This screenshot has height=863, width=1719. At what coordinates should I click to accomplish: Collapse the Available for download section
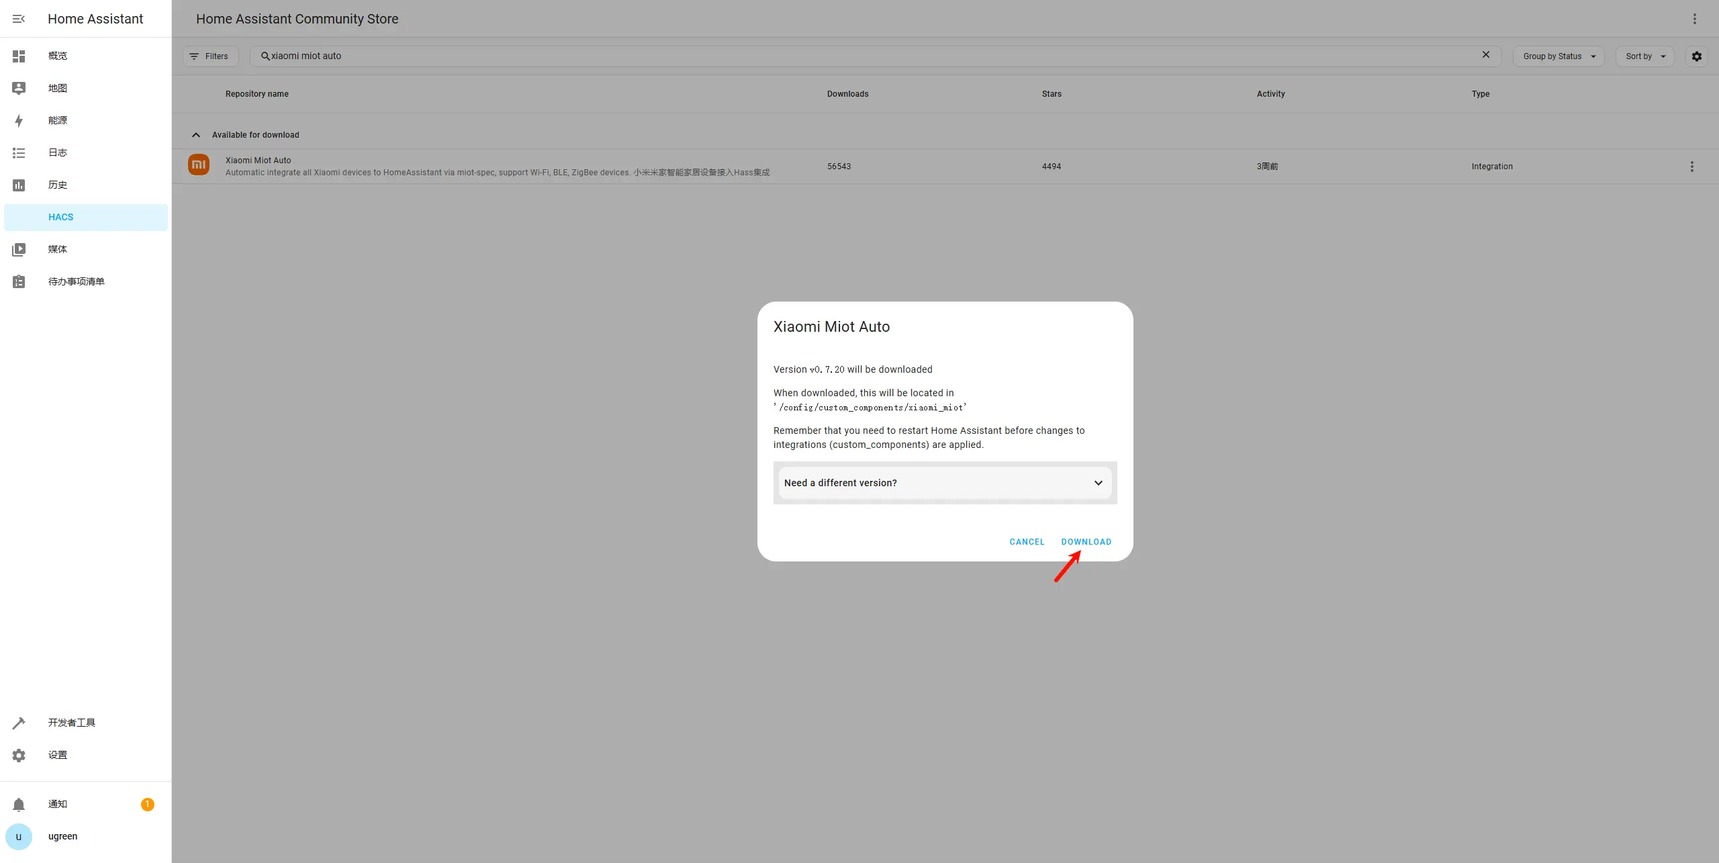pyautogui.click(x=196, y=135)
